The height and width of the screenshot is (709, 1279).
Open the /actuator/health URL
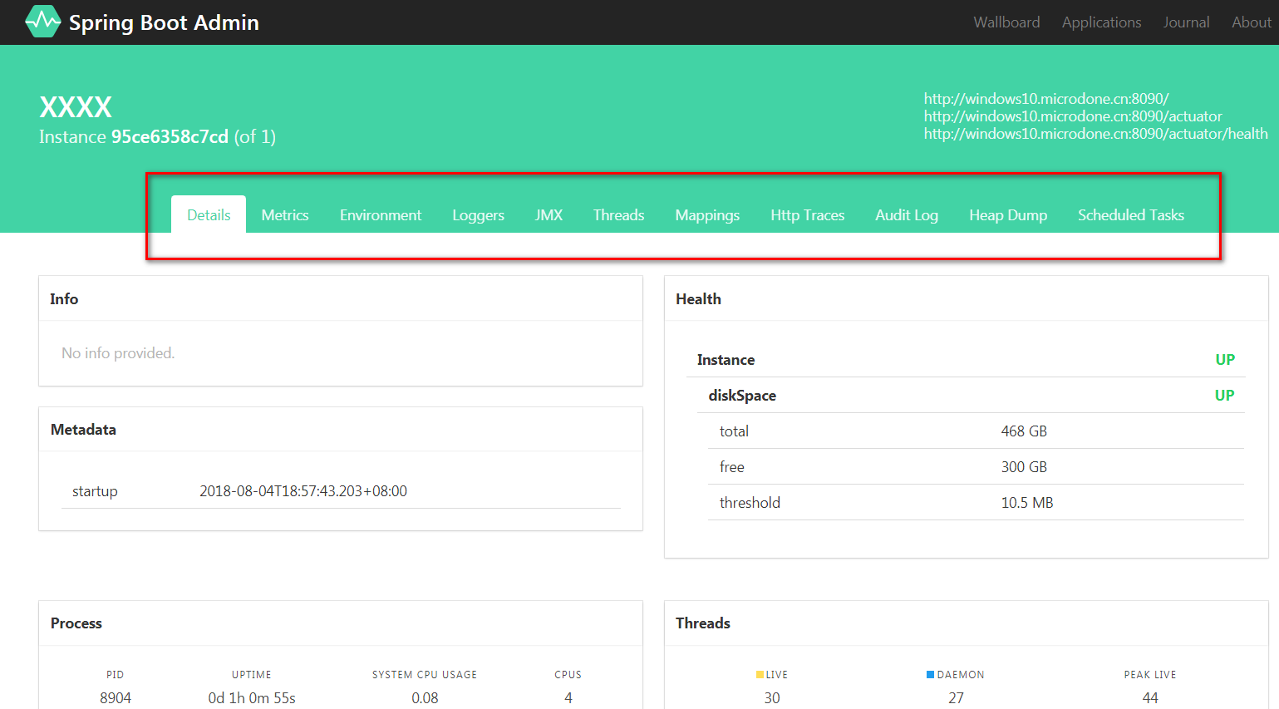1096,133
